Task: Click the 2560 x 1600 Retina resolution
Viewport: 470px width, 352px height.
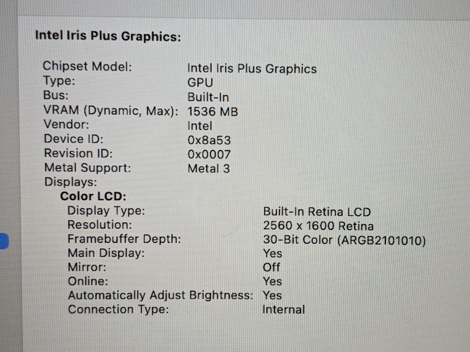Action: [x=318, y=226]
